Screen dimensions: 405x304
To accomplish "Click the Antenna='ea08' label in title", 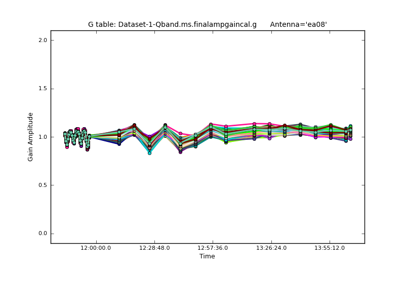I will tap(298, 24).
